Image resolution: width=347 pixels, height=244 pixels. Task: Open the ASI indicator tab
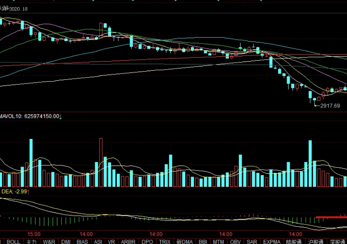click(98, 242)
